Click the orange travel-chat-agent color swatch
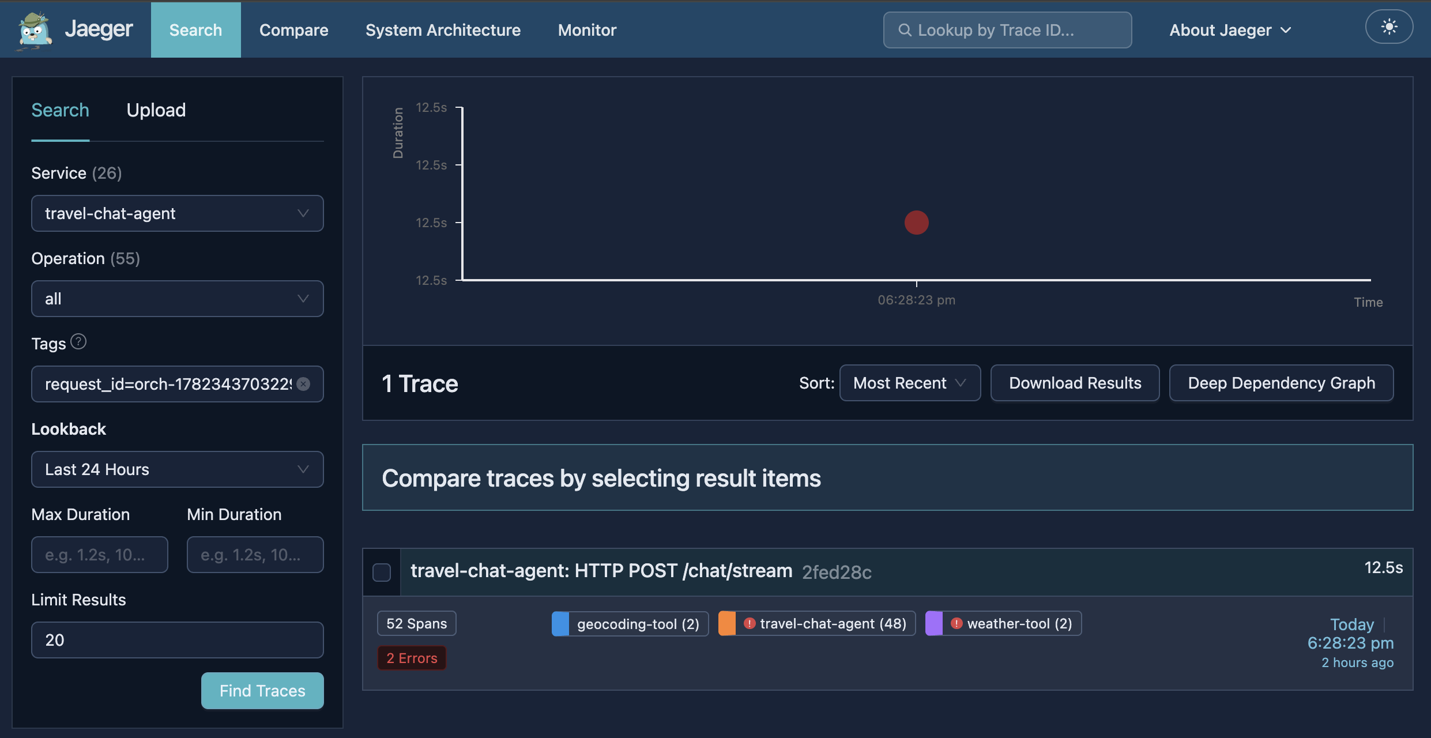Screen dimensions: 1431x738 727,623
